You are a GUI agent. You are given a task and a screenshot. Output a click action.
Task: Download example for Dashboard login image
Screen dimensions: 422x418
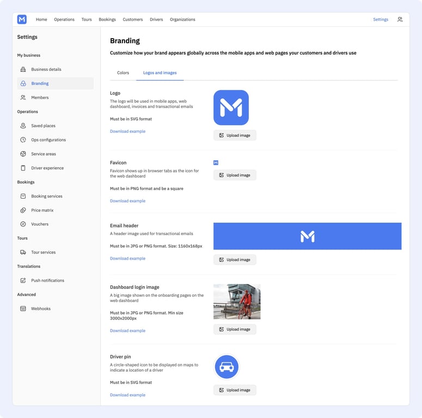pyautogui.click(x=127, y=330)
